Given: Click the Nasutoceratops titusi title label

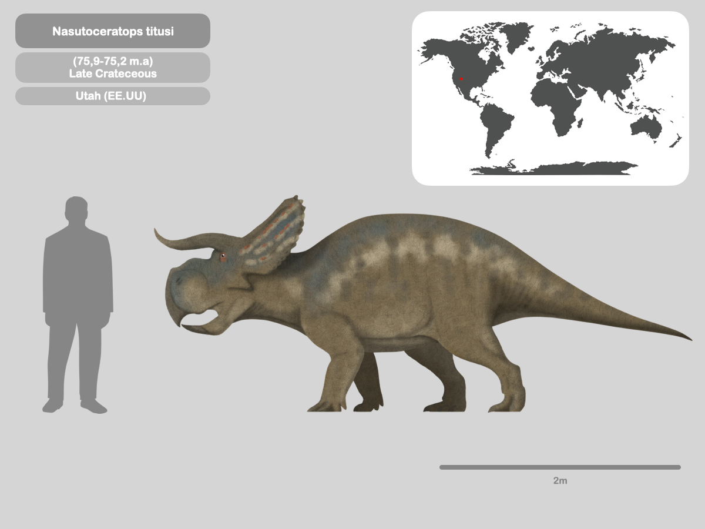Looking at the screenshot, I should pos(112,31).
